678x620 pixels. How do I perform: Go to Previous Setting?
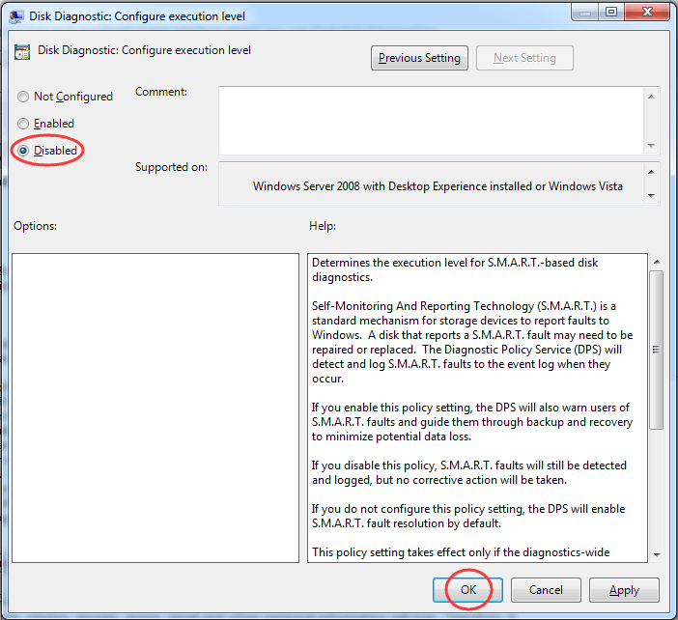[419, 58]
